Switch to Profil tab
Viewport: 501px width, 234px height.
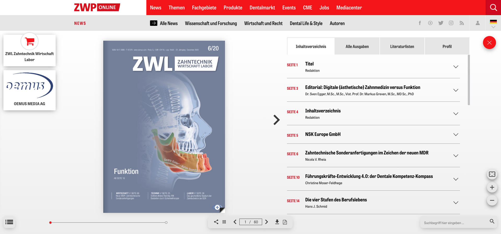(x=447, y=46)
